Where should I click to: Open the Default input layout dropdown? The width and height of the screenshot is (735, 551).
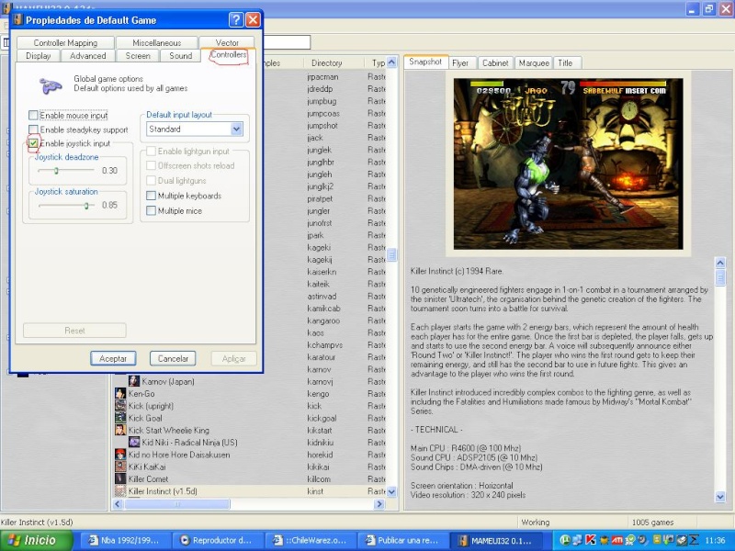237,129
